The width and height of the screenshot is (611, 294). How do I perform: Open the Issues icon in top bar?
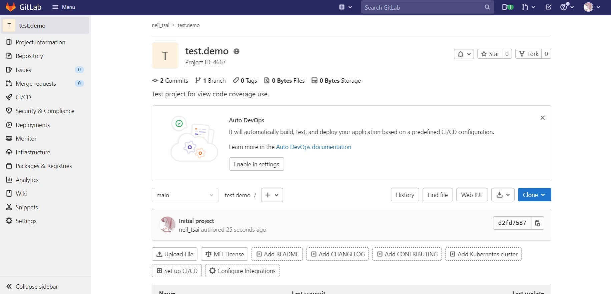pyautogui.click(x=507, y=7)
